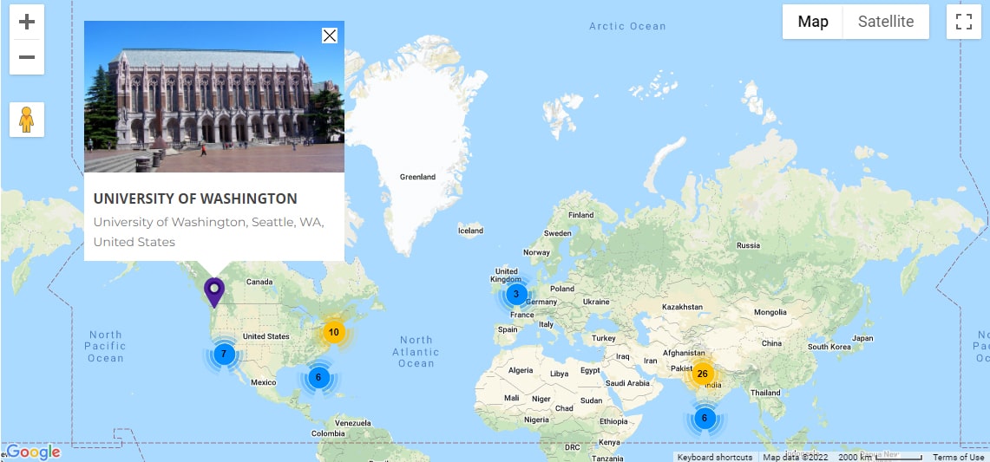990x462 pixels.
Task: Click the South Korea label
Action: click(829, 347)
